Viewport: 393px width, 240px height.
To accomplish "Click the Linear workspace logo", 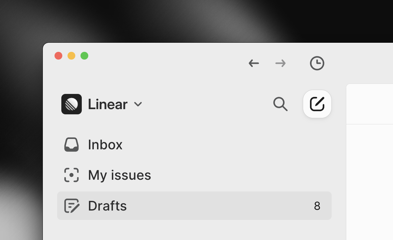I will click(x=71, y=104).
